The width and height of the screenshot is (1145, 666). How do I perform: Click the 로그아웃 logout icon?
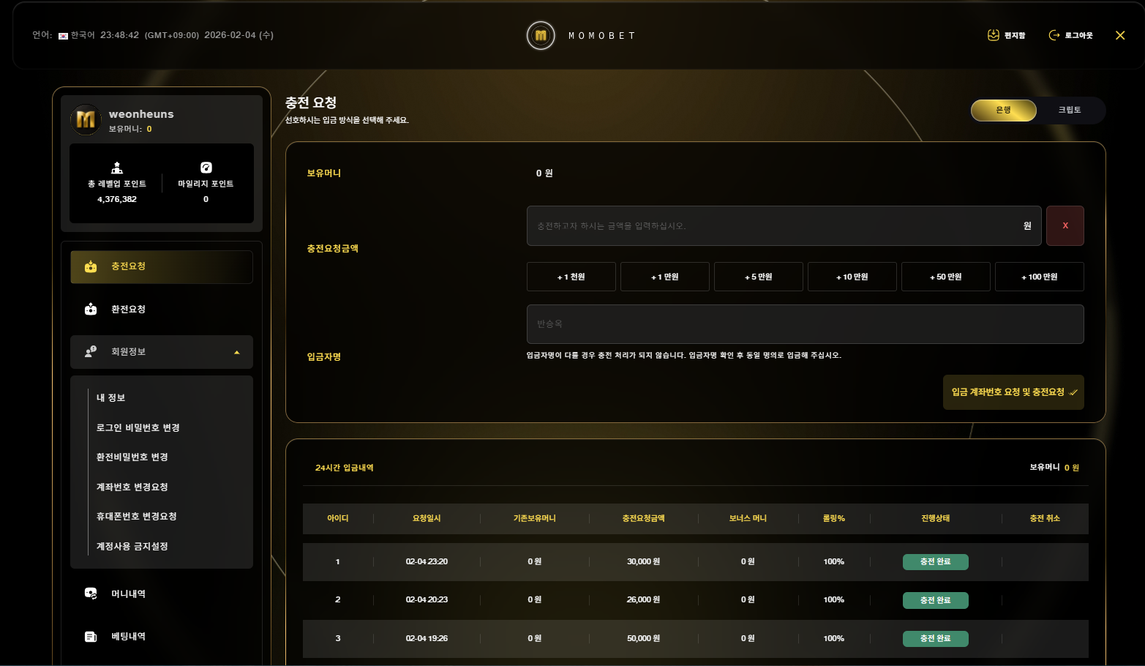coord(1054,35)
